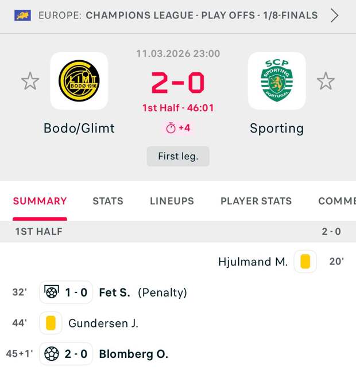
Task: Open the Sporting team crest
Action: 276,81
